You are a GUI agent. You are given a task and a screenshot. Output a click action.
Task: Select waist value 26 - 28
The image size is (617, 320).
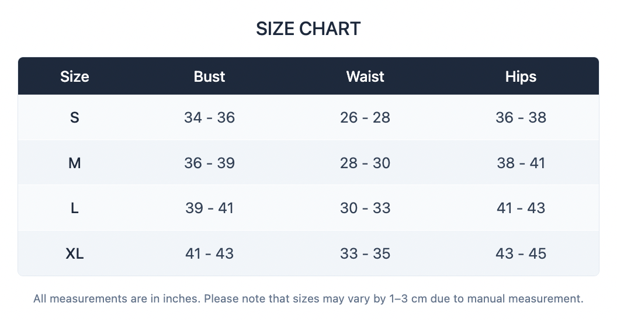click(365, 117)
